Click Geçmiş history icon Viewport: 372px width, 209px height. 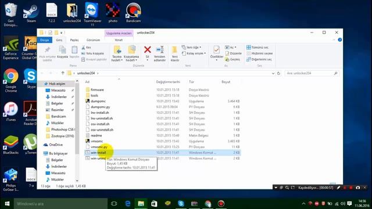point(233,59)
